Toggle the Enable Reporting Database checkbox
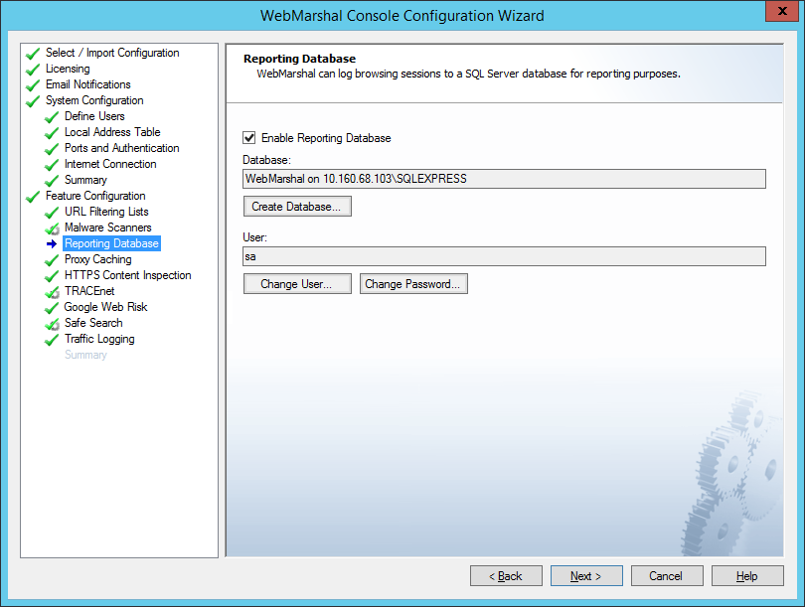 tap(249, 139)
